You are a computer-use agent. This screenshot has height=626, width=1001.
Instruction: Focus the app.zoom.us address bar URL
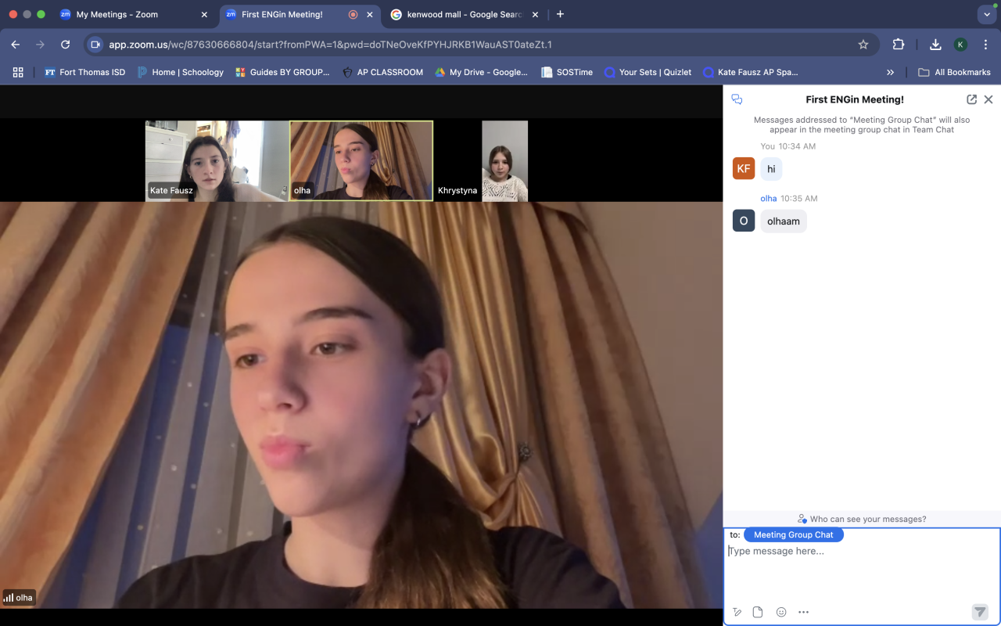pyautogui.click(x=330, y=45)
